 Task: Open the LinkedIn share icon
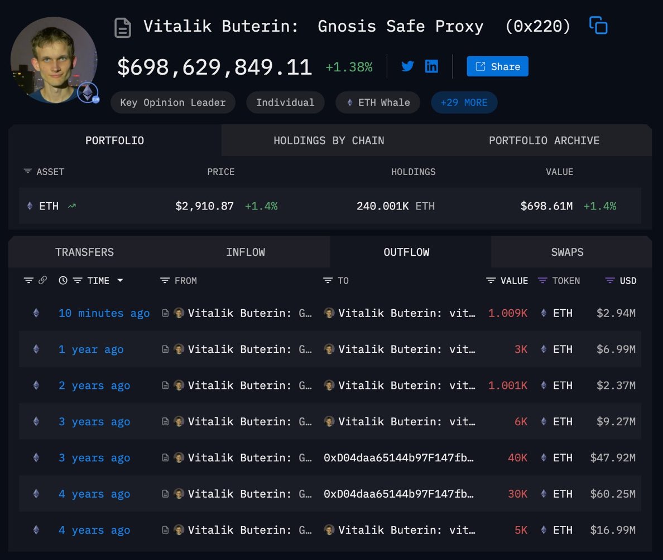click(x=431, y=66)
